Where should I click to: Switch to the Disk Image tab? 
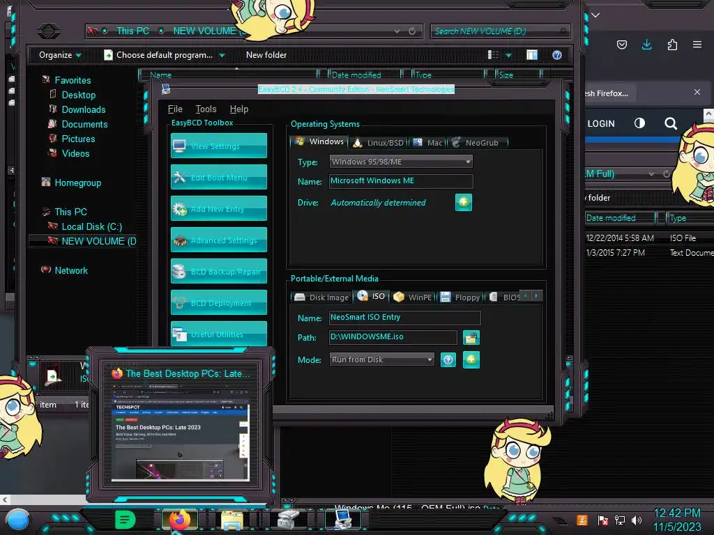321,297
